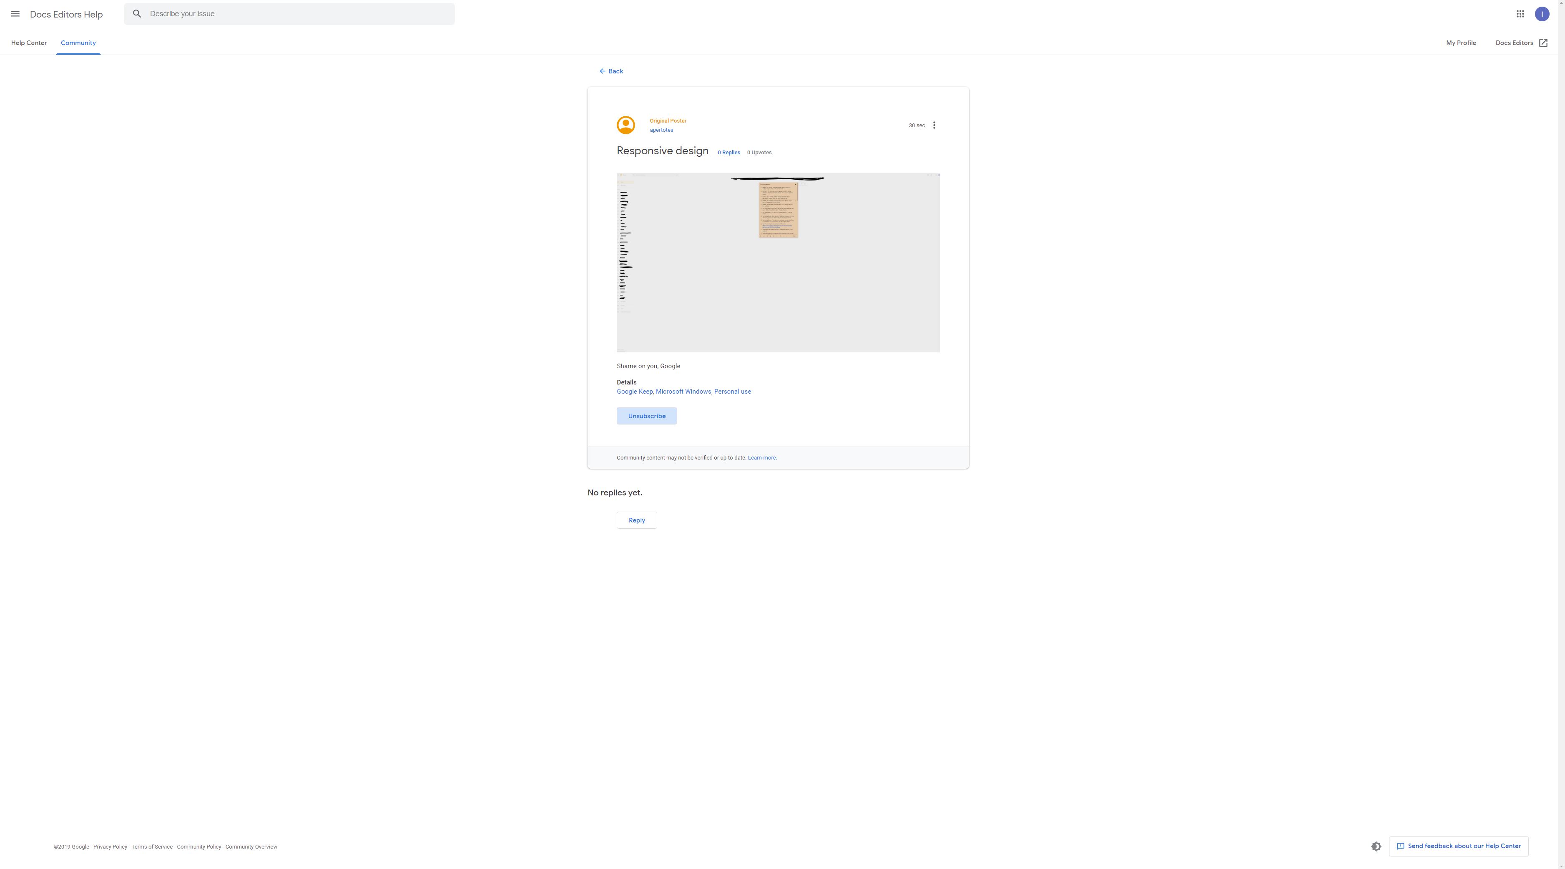Open post options three-dot menu
This screenshot has width=1565, height=869.
(934, 125)
